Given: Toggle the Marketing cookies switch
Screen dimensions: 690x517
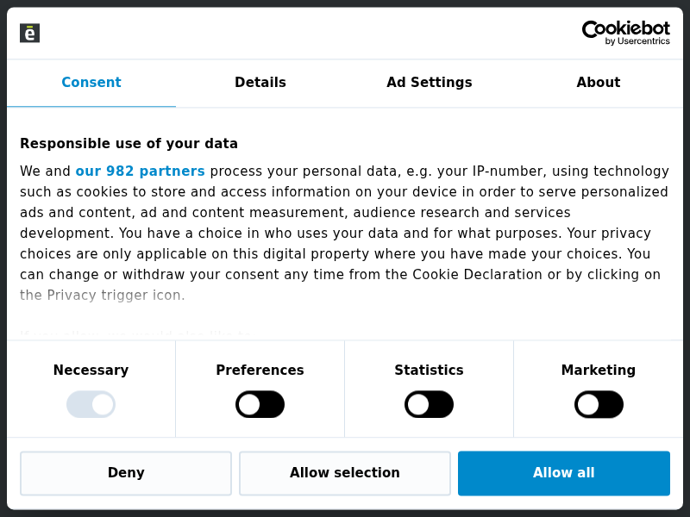Looking at the screenshot, I should pyautogui.click(x=599, y=404).
